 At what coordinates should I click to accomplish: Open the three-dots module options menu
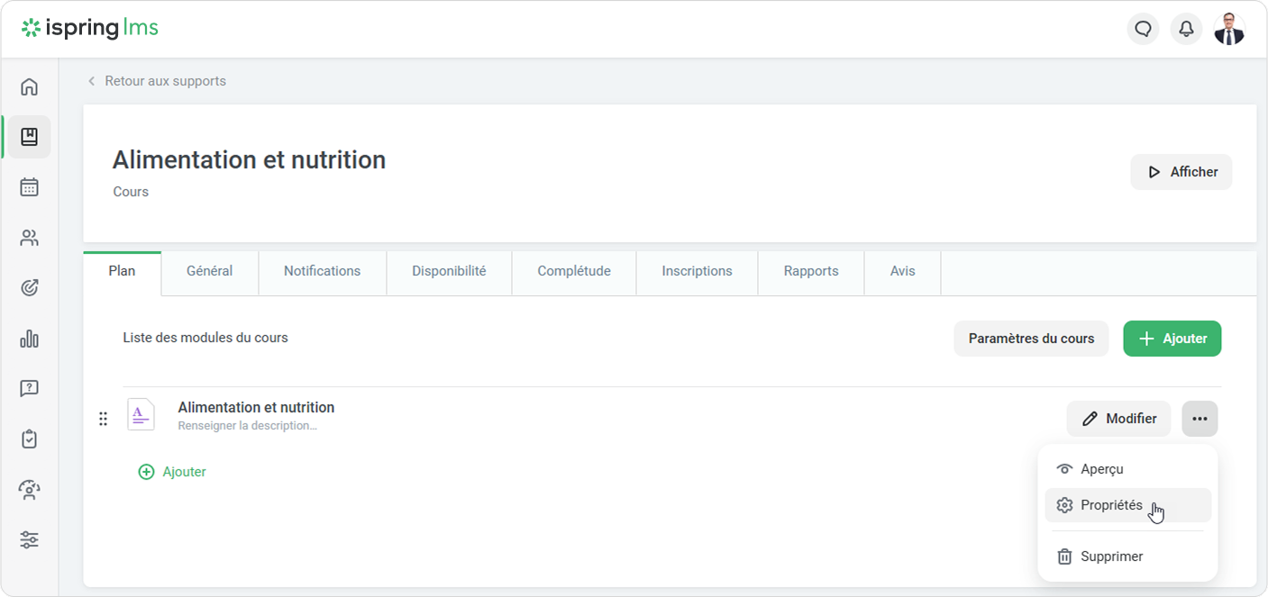click(x=1200, y=419)
